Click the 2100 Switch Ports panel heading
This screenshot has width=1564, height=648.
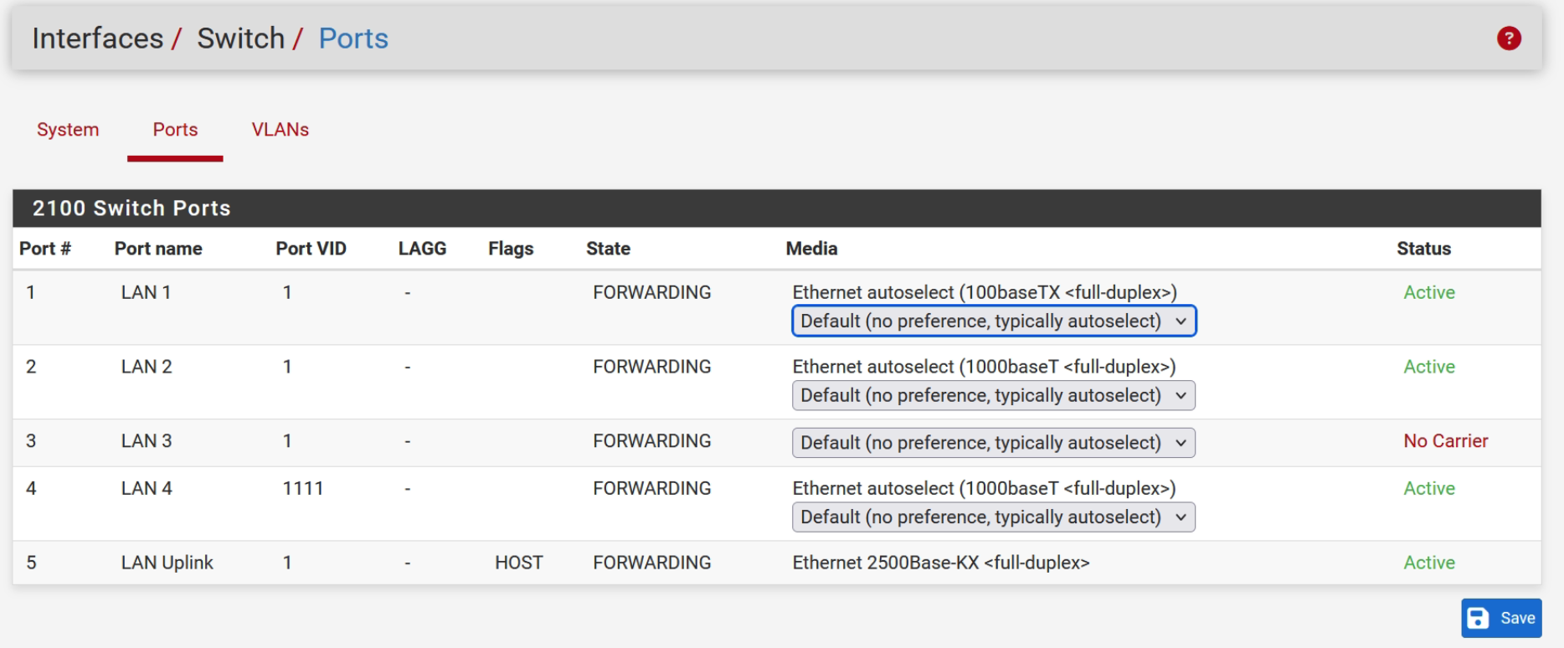point(131,208)
